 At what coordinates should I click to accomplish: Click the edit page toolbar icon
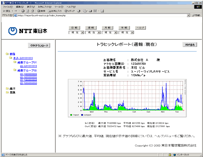pos(95,11)
